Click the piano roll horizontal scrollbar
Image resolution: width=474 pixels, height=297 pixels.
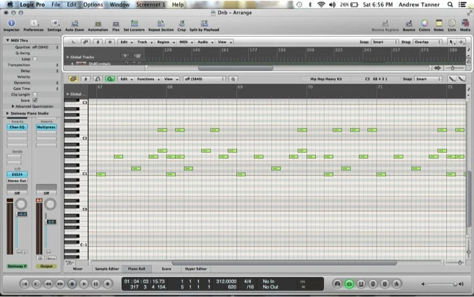(284, 263)
